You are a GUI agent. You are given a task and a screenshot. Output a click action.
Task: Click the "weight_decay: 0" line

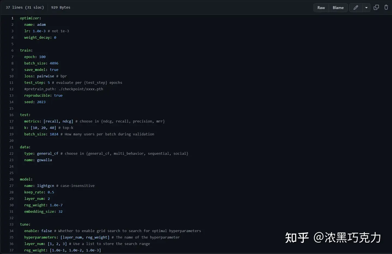(x=40, y=37)
